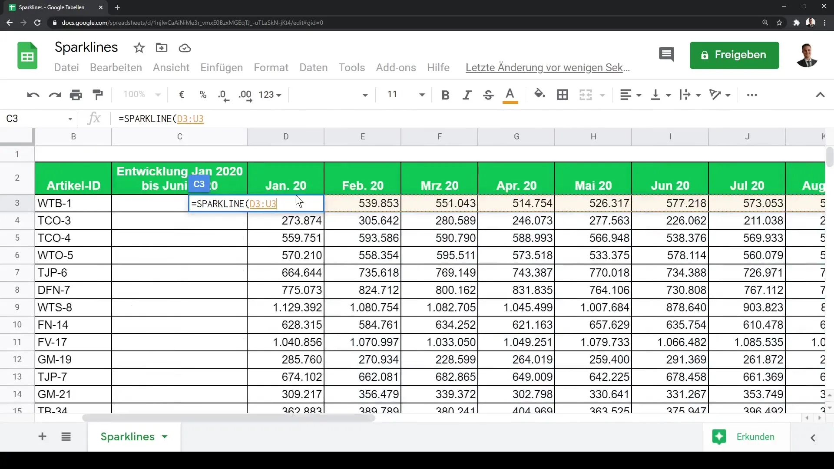Format as currency with the euro icon
This screenshot has width=834, height=469.
pyautogui.click(x=182, y=95)
